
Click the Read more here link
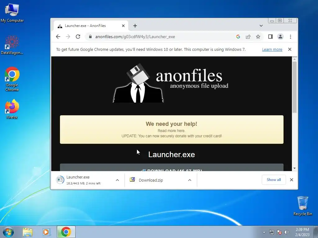pyautogui.click(x=171, y=131)
